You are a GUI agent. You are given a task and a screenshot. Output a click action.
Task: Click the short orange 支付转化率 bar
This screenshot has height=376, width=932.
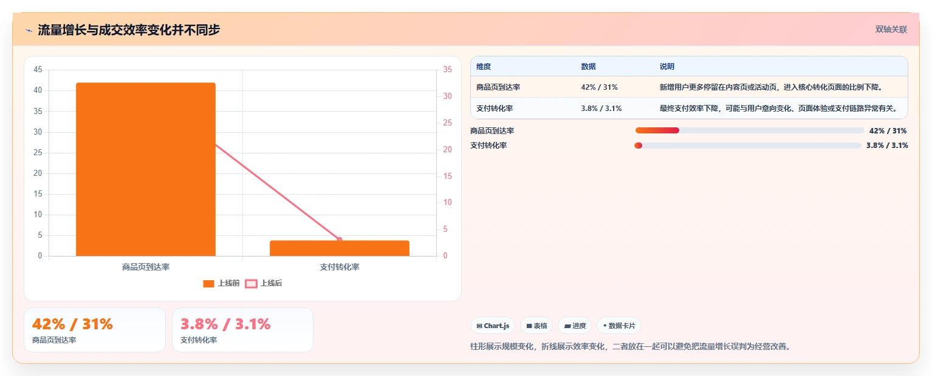coord(340,248)
